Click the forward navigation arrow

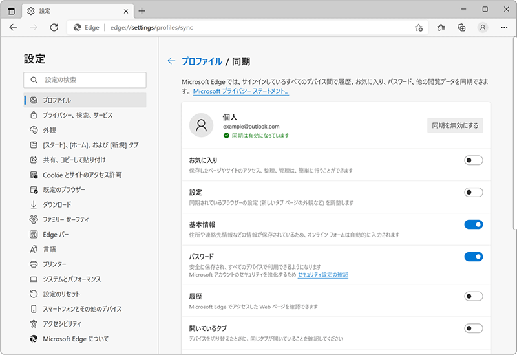tap(34, 27)
